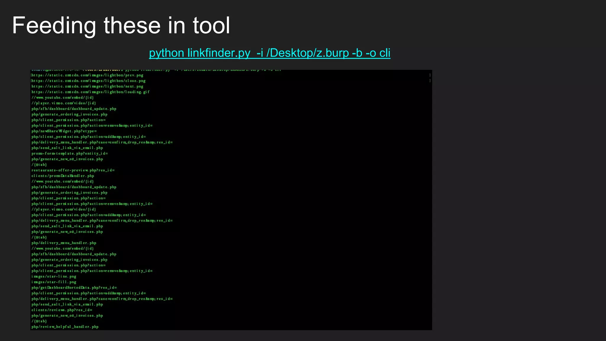Click the php/review_helpful_handler.php last line

tap(65, 327)
